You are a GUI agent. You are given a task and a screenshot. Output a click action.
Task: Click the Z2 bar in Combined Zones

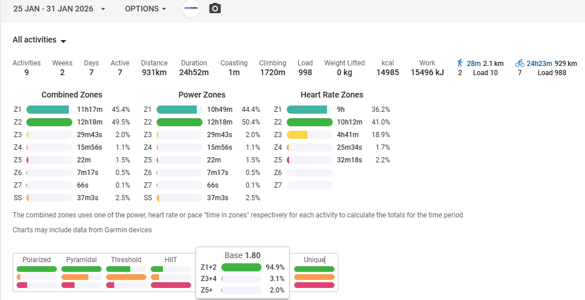(49, 122)
